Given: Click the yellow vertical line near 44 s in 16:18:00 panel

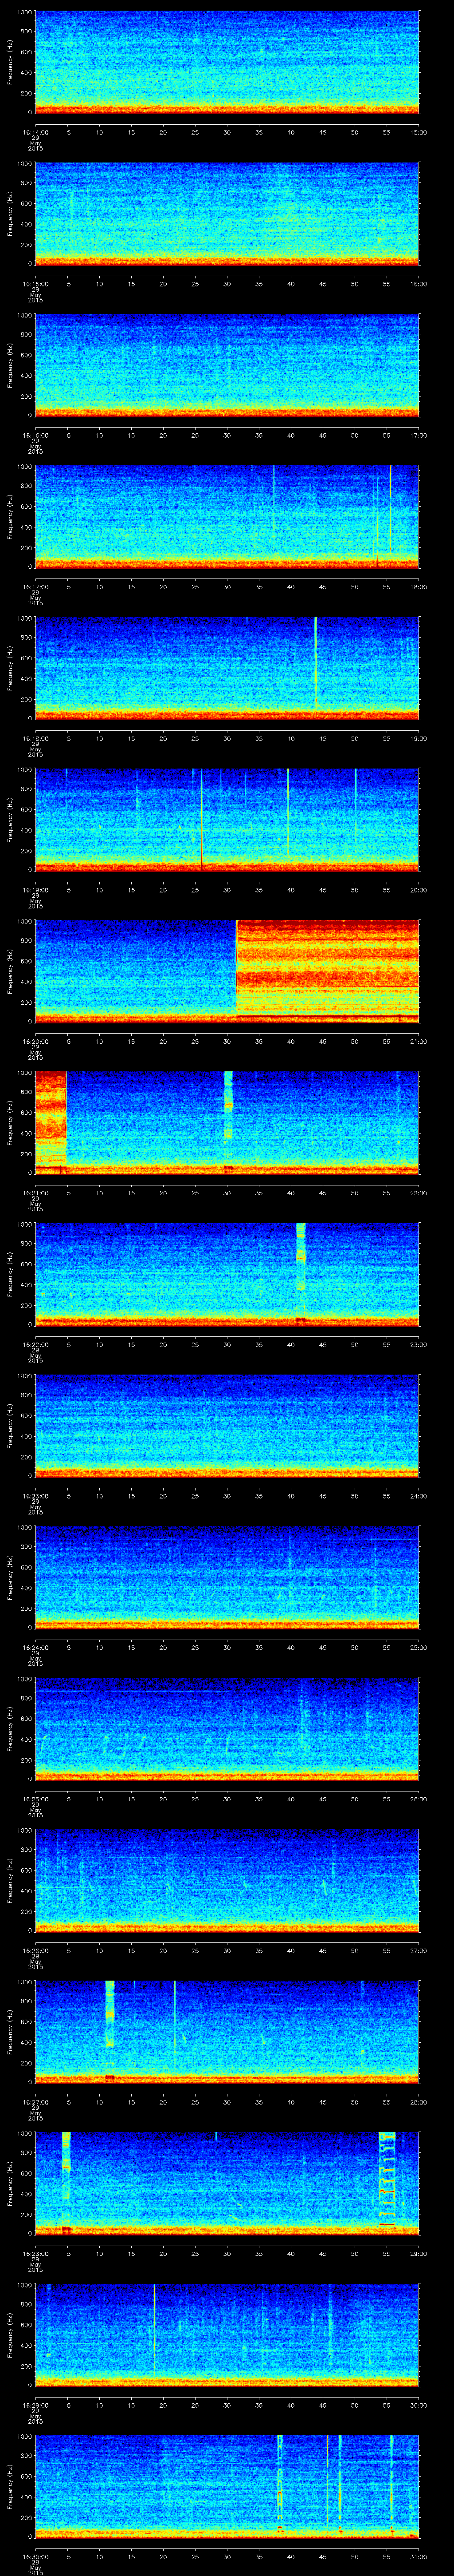Looking at the screenshot, I should pos(315,663).
